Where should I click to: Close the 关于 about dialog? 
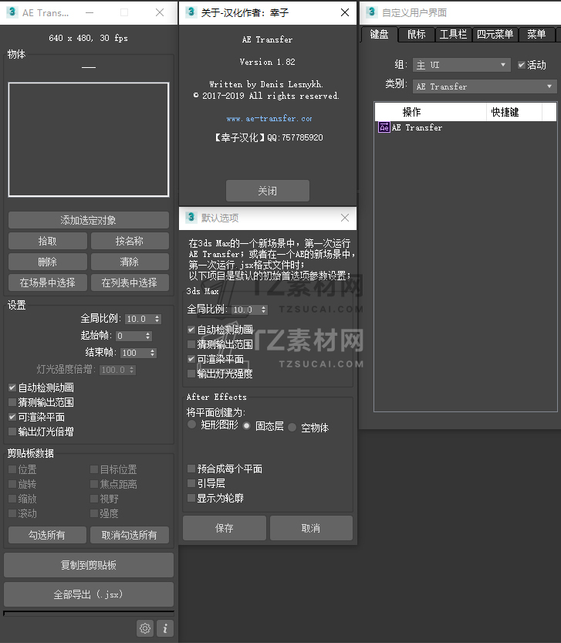345,12
